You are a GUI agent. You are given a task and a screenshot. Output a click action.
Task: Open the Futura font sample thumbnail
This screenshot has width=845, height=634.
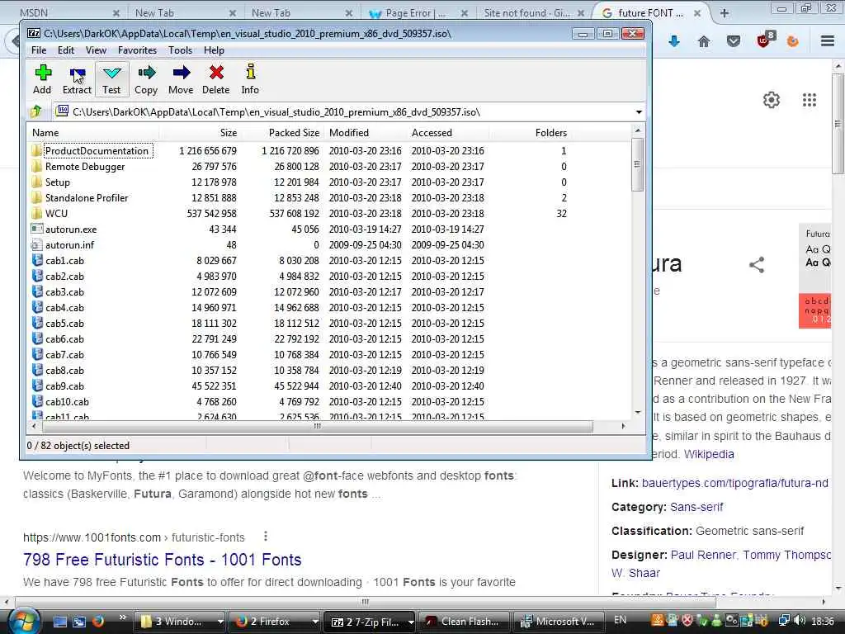815,276
